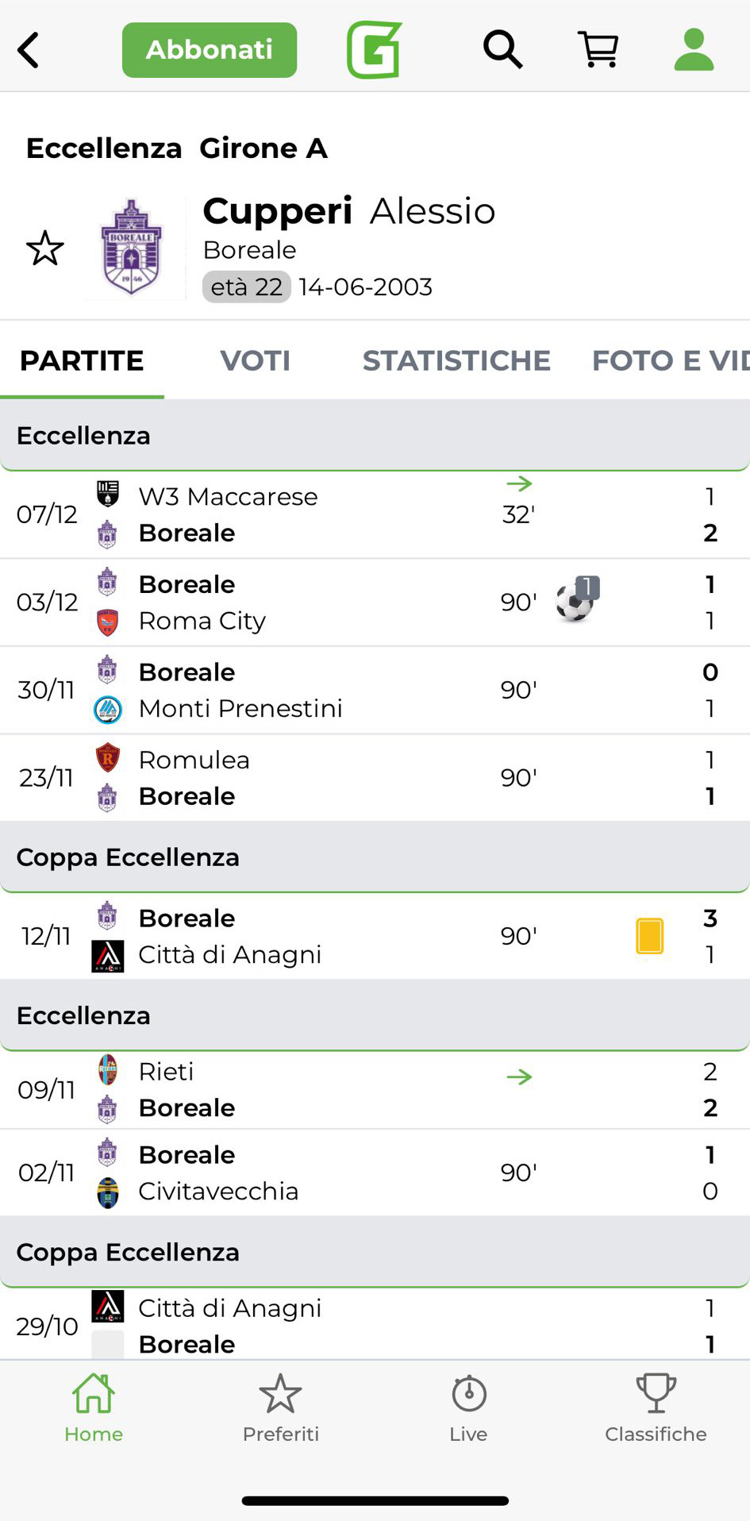750x1521 pixels.
Task: Tap the yellow card on Città di Anagni match
Action: click(649, 935)
